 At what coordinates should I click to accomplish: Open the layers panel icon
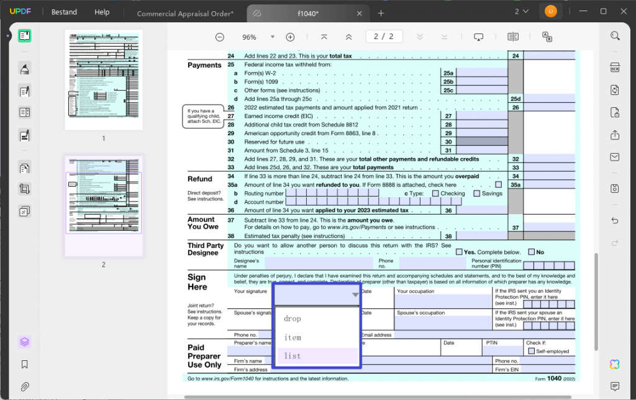pyautogui.click(x=25, y=342)
